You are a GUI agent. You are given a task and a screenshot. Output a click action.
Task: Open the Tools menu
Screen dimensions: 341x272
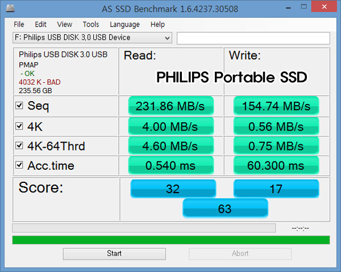pyautogui.click(x=91, y=24)
